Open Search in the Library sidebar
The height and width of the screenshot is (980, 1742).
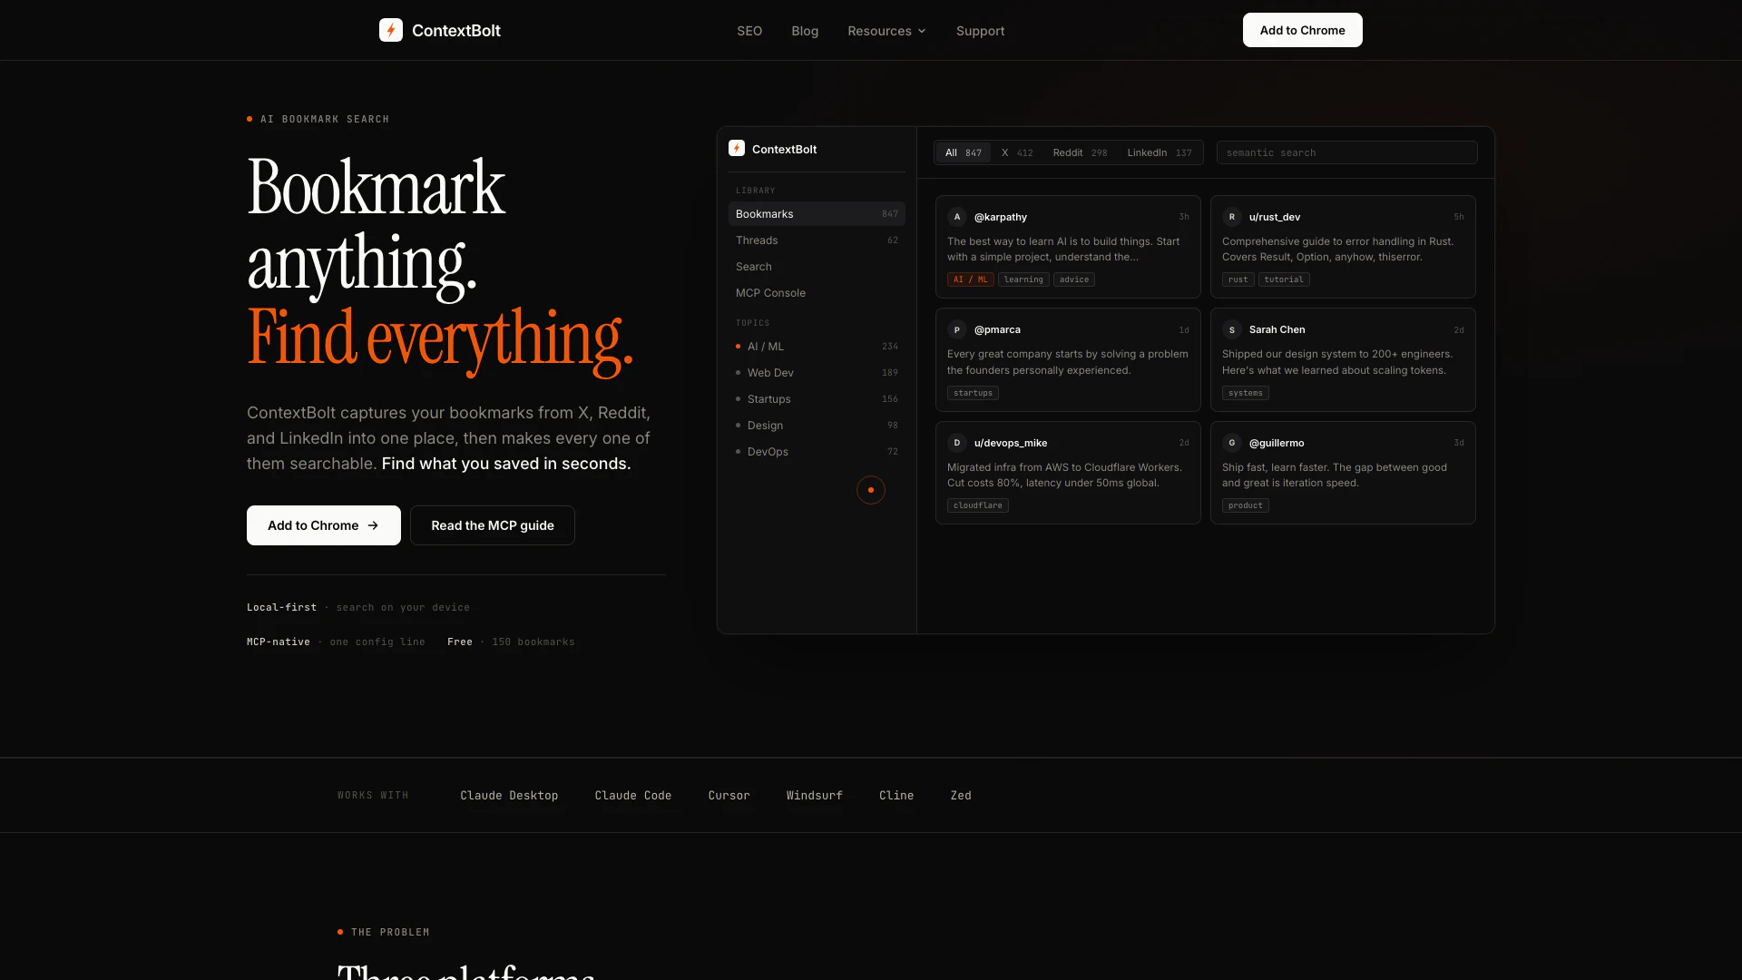(x=817, y=267)
